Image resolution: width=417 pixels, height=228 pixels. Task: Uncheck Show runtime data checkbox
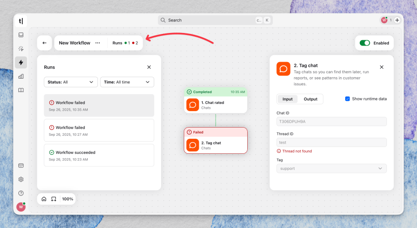click(x=347, y=98)
